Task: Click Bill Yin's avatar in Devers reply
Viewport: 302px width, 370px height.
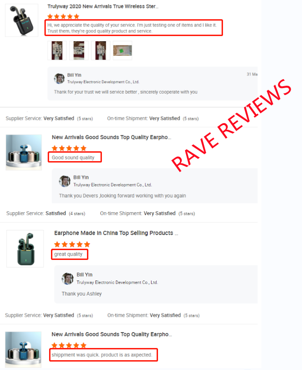Action: click(x=65, y=181)
